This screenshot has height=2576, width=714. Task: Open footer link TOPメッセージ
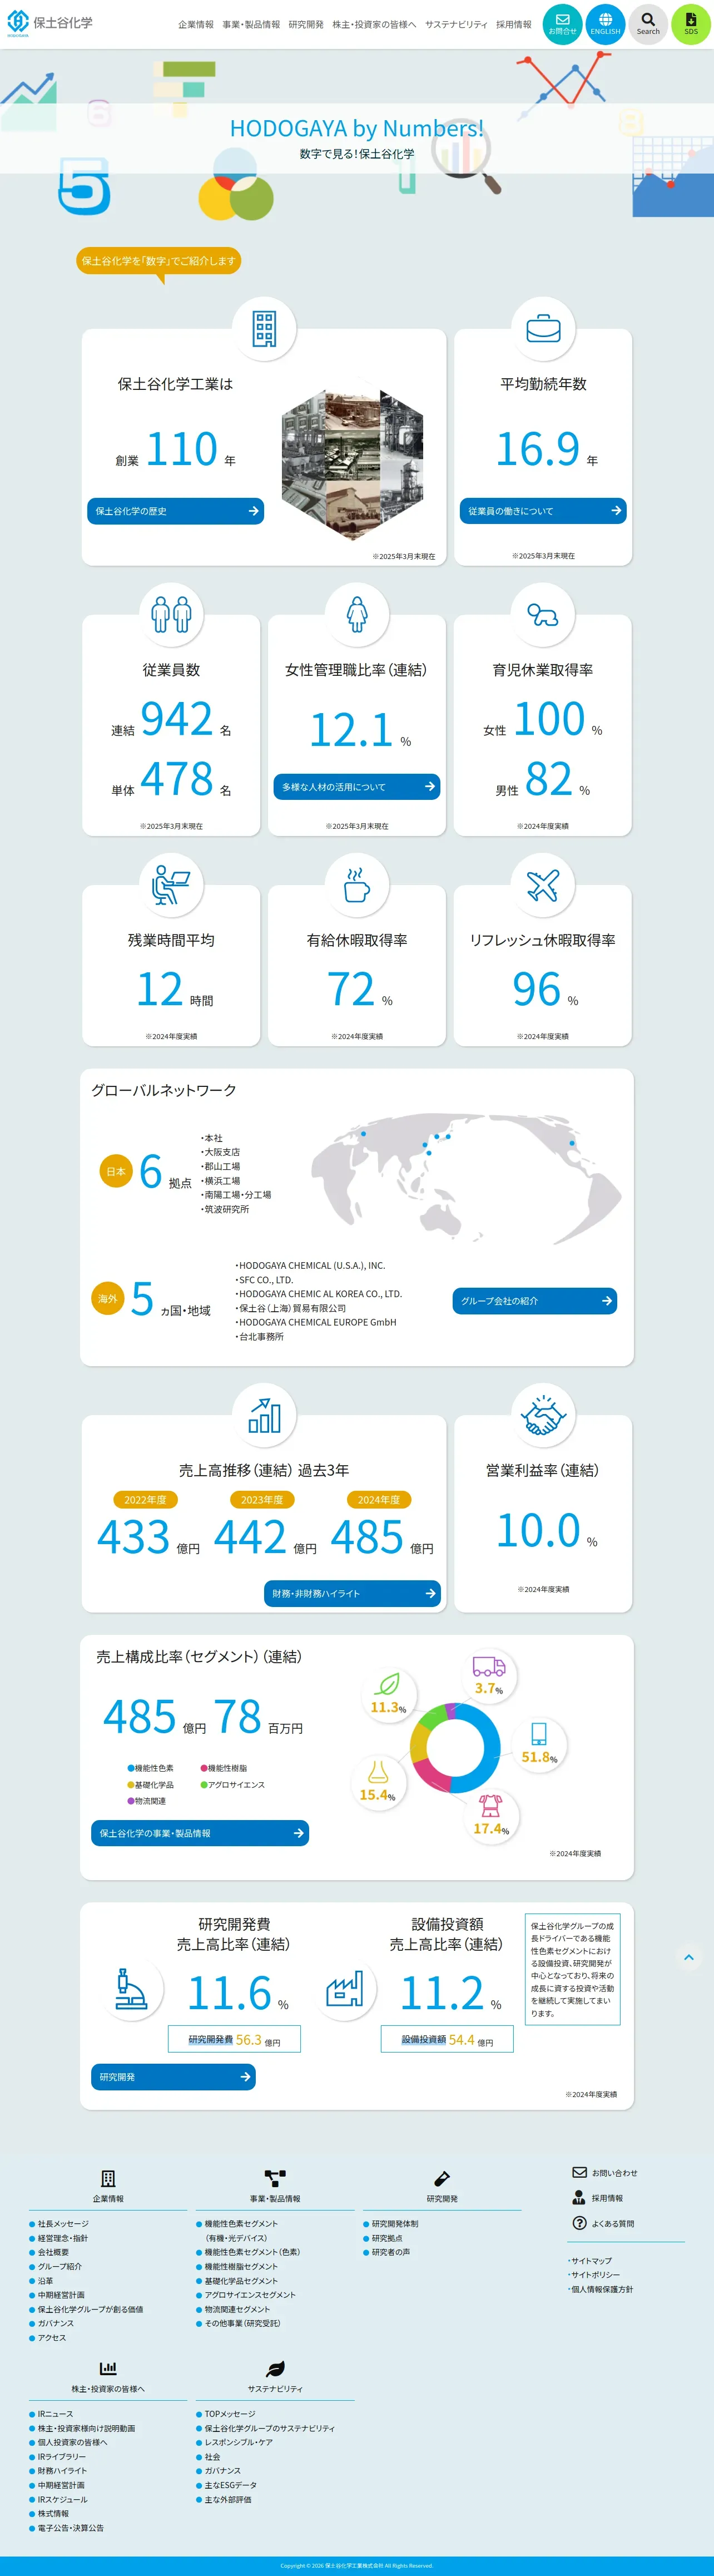[230, 2414]
